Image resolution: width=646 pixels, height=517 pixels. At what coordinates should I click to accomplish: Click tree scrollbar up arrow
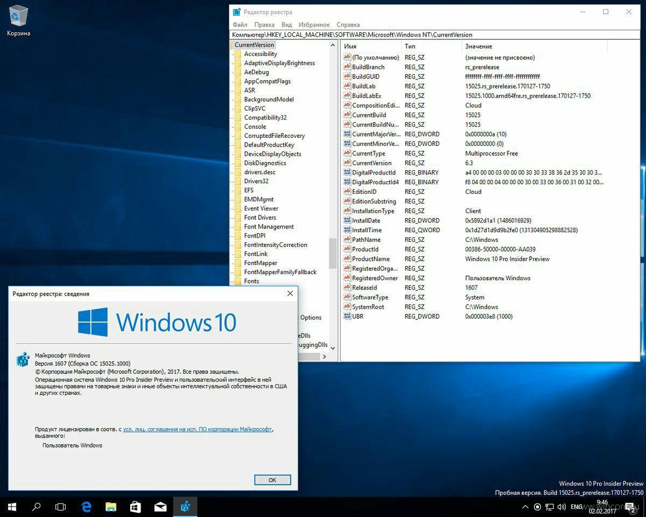pyautogui.click(x=333, y=46)
